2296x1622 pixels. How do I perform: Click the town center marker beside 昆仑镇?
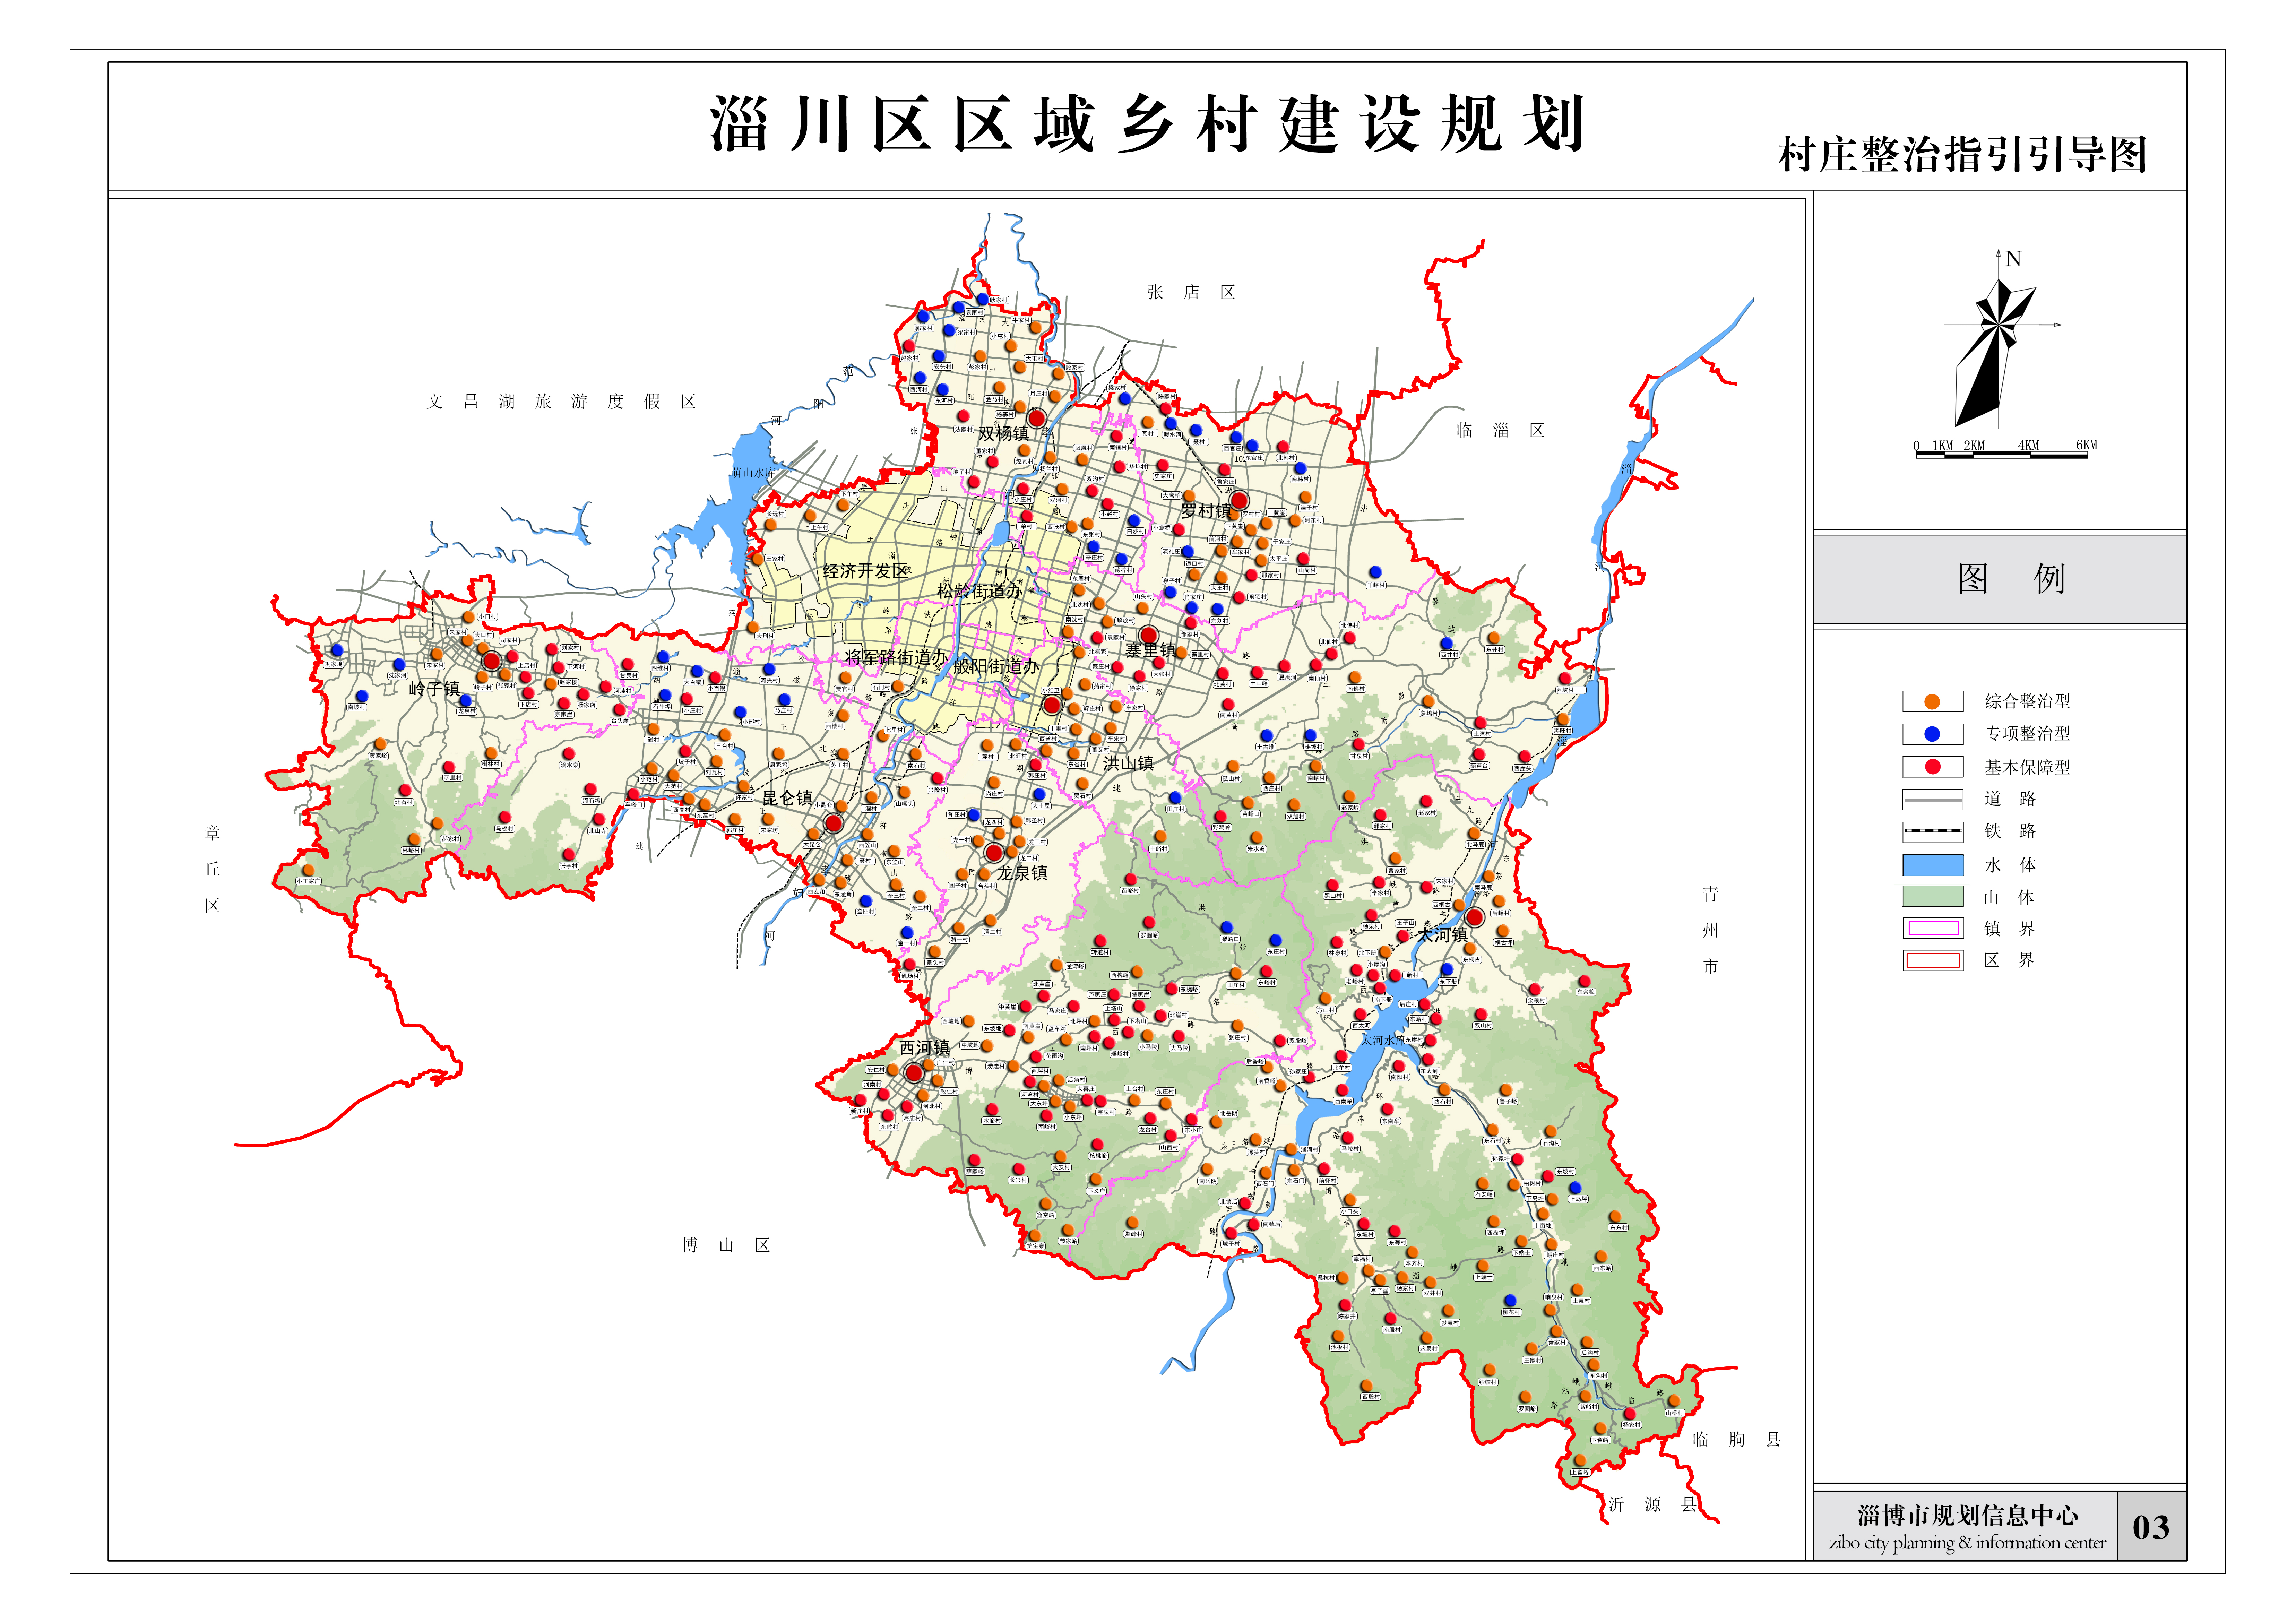tap(833, 823)
